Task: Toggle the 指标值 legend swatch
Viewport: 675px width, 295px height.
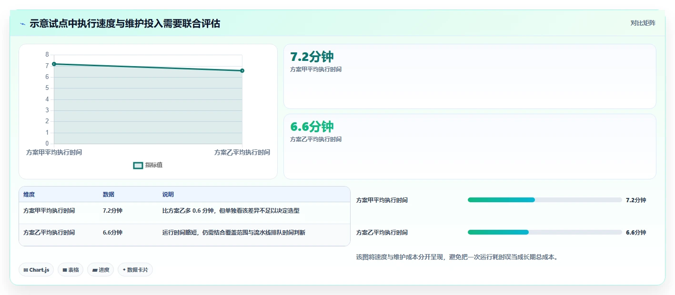Action: click(x=138, y=165)
